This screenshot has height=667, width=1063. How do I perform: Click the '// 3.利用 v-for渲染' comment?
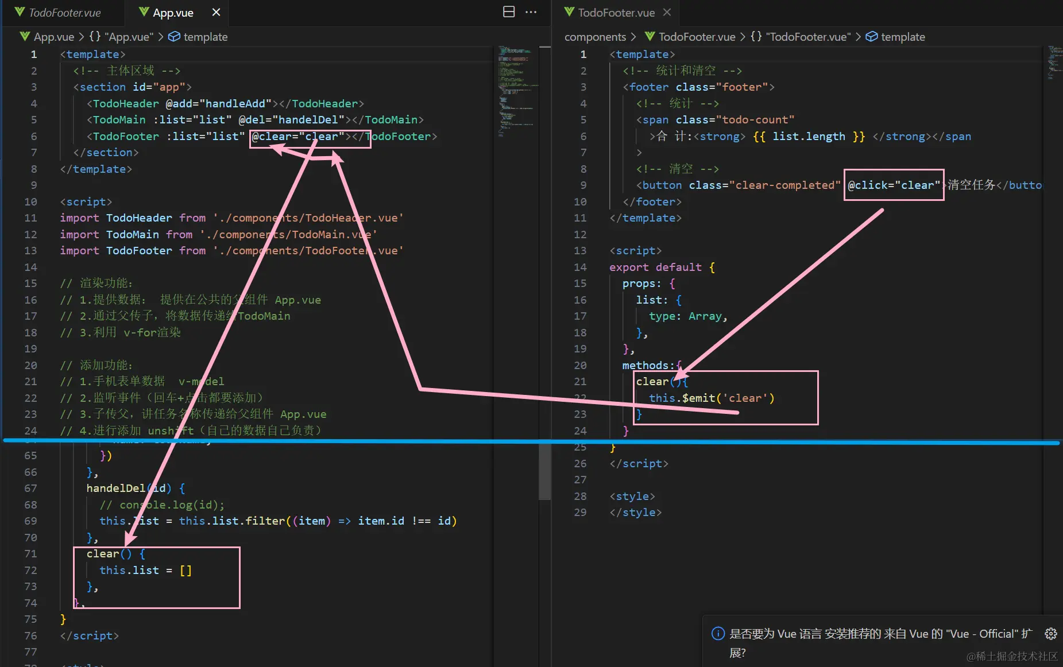click(x=121, y=332)
